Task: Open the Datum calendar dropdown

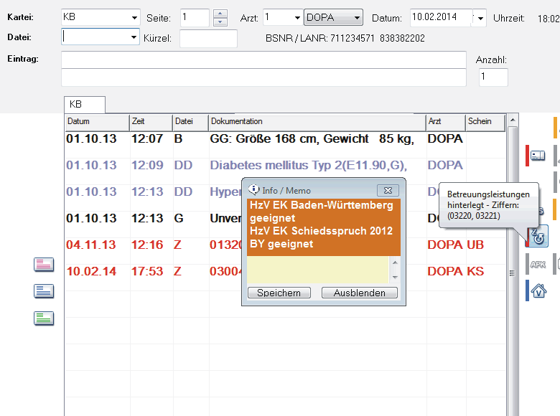Action: [x=480, y=18]
